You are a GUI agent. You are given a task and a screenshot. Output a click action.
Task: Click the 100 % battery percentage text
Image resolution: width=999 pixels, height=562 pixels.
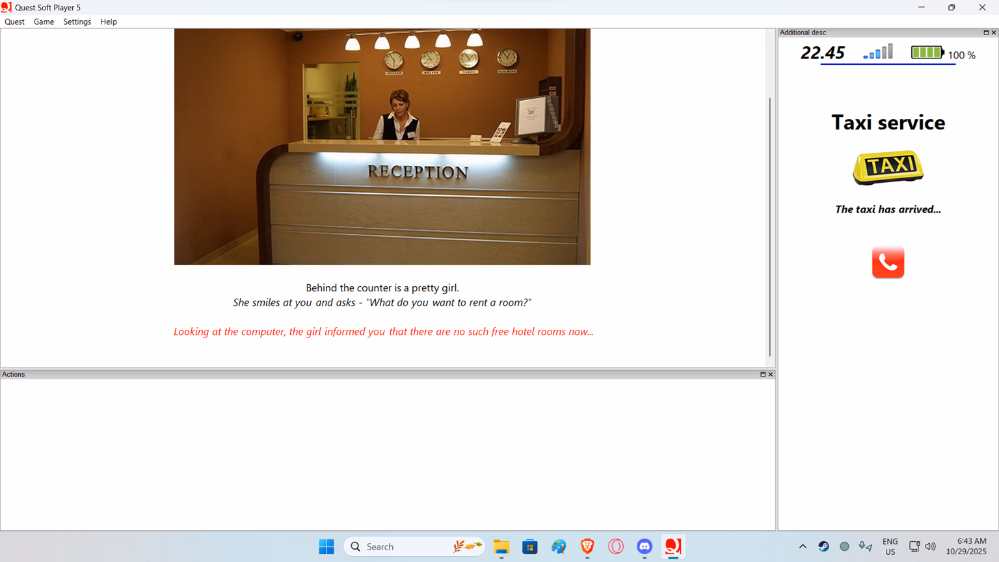tap(962, 55)
